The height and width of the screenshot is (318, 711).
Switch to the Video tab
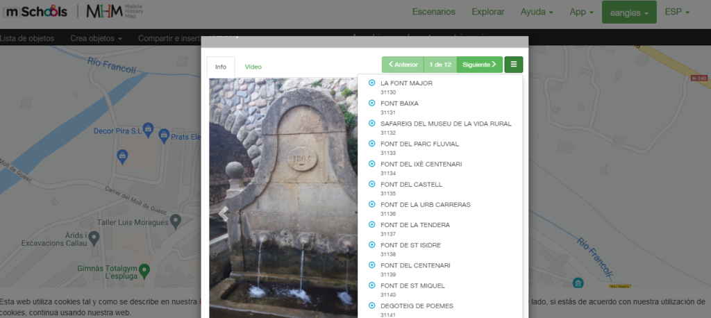click(x=253, y=67)
